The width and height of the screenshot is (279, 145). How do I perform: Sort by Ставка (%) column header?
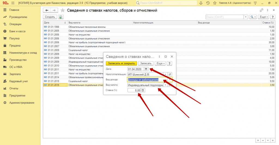pos(268,23)
